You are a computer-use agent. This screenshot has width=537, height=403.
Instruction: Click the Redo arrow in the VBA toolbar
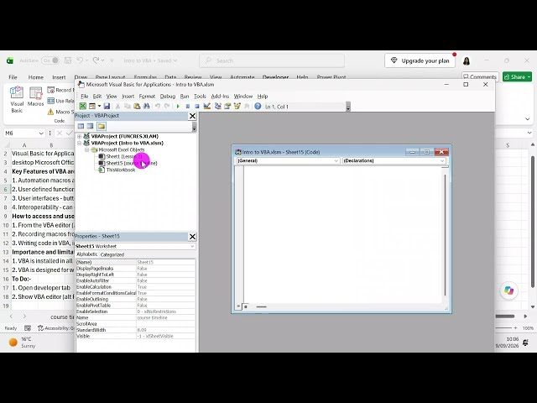pos(167,107)
